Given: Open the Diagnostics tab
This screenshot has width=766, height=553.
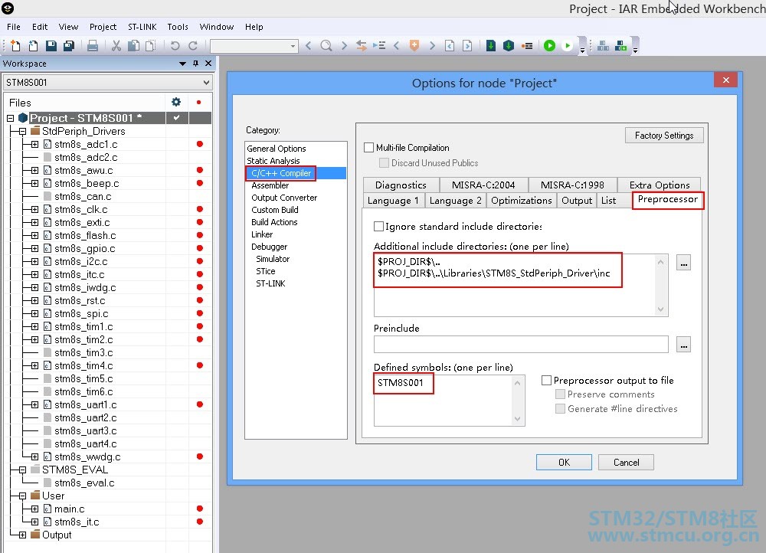Looking at the screenshot, I should 401,185.
